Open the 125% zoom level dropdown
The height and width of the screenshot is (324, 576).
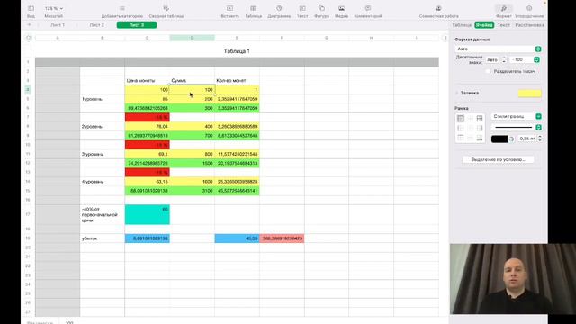pyautogui.click(x=54, y=8)
